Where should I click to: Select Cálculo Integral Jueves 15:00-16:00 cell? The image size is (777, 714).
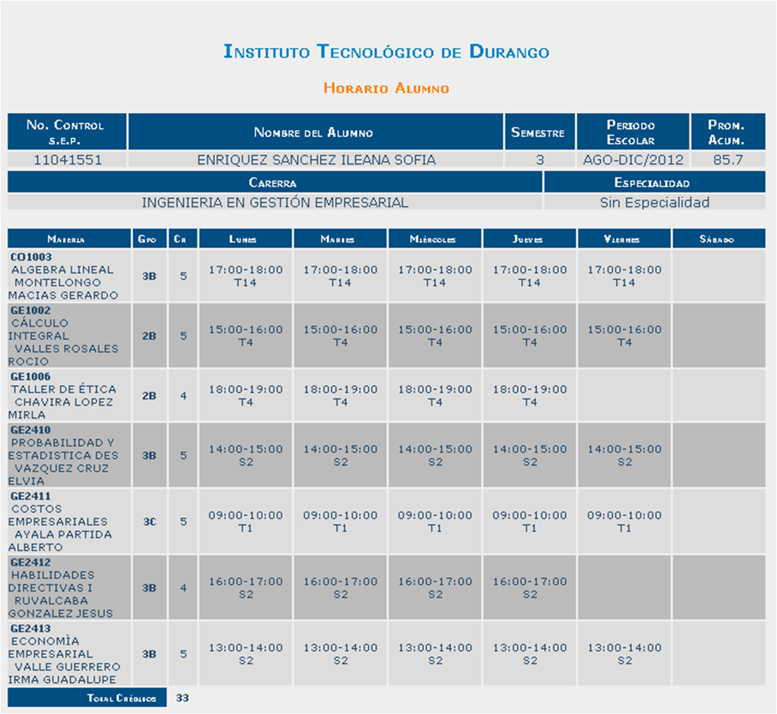(x=529, y=336)
